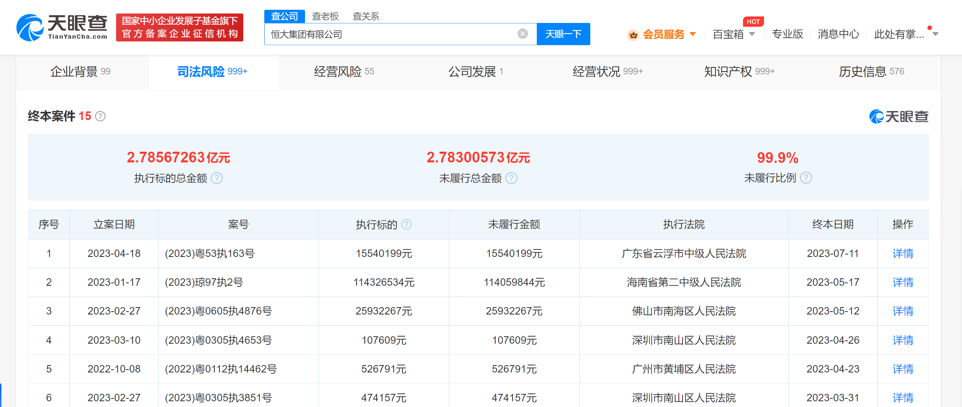
Task: Click help icon beside 未履行总金额
Action: click(x=511, y=178)
